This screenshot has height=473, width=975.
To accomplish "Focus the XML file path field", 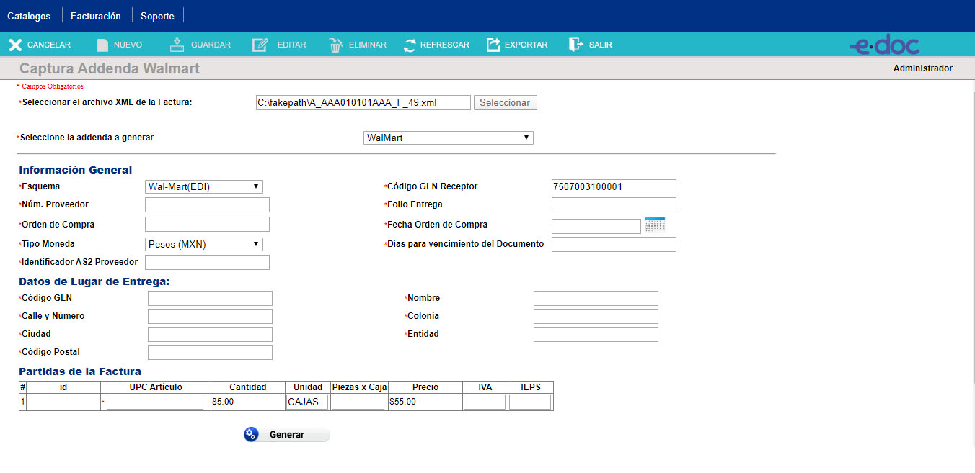I will (x=363, y=103).
